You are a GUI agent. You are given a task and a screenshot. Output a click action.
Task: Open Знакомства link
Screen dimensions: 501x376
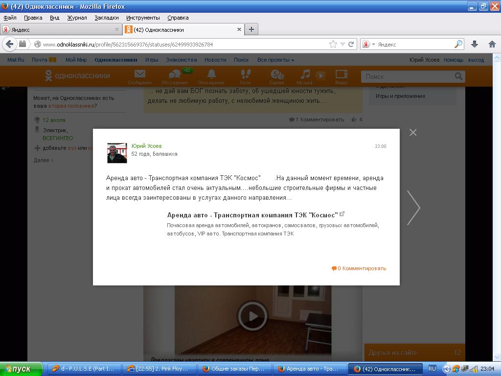click(x=182, y=60)
